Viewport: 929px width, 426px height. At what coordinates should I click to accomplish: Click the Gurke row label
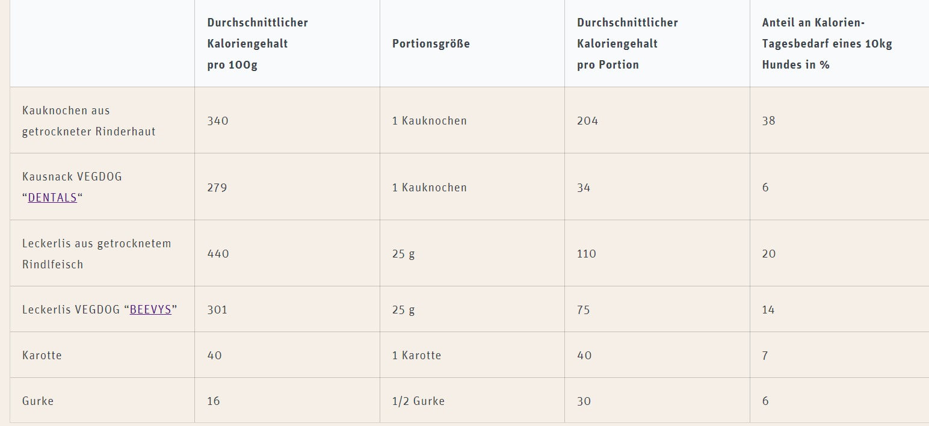pyautogui.click(x=38, y=401)
